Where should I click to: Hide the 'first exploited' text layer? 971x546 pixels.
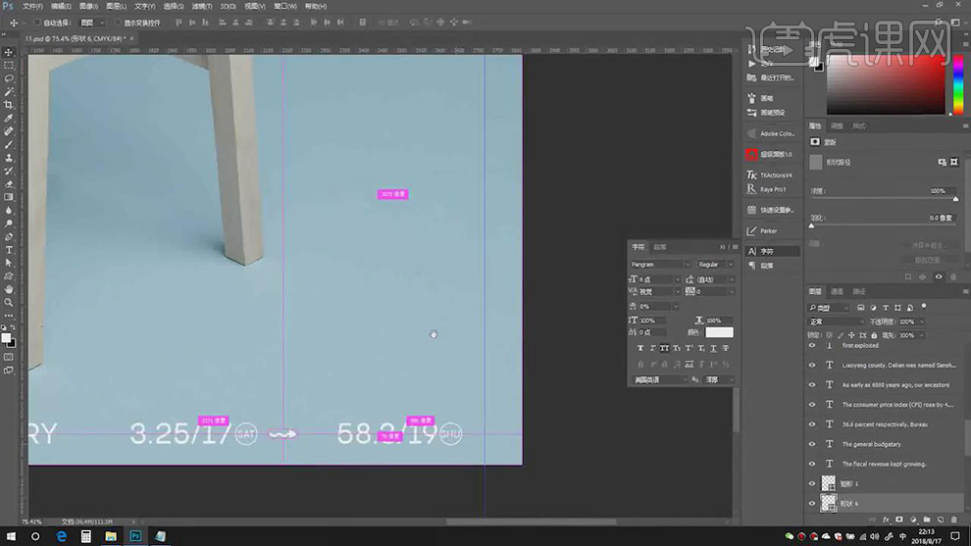click(812, 346)
